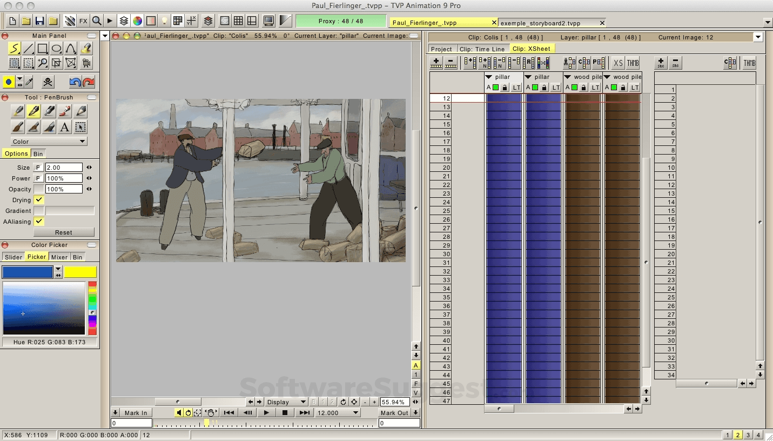Choose the red-tipped oil brush tool

pos(65,111)
